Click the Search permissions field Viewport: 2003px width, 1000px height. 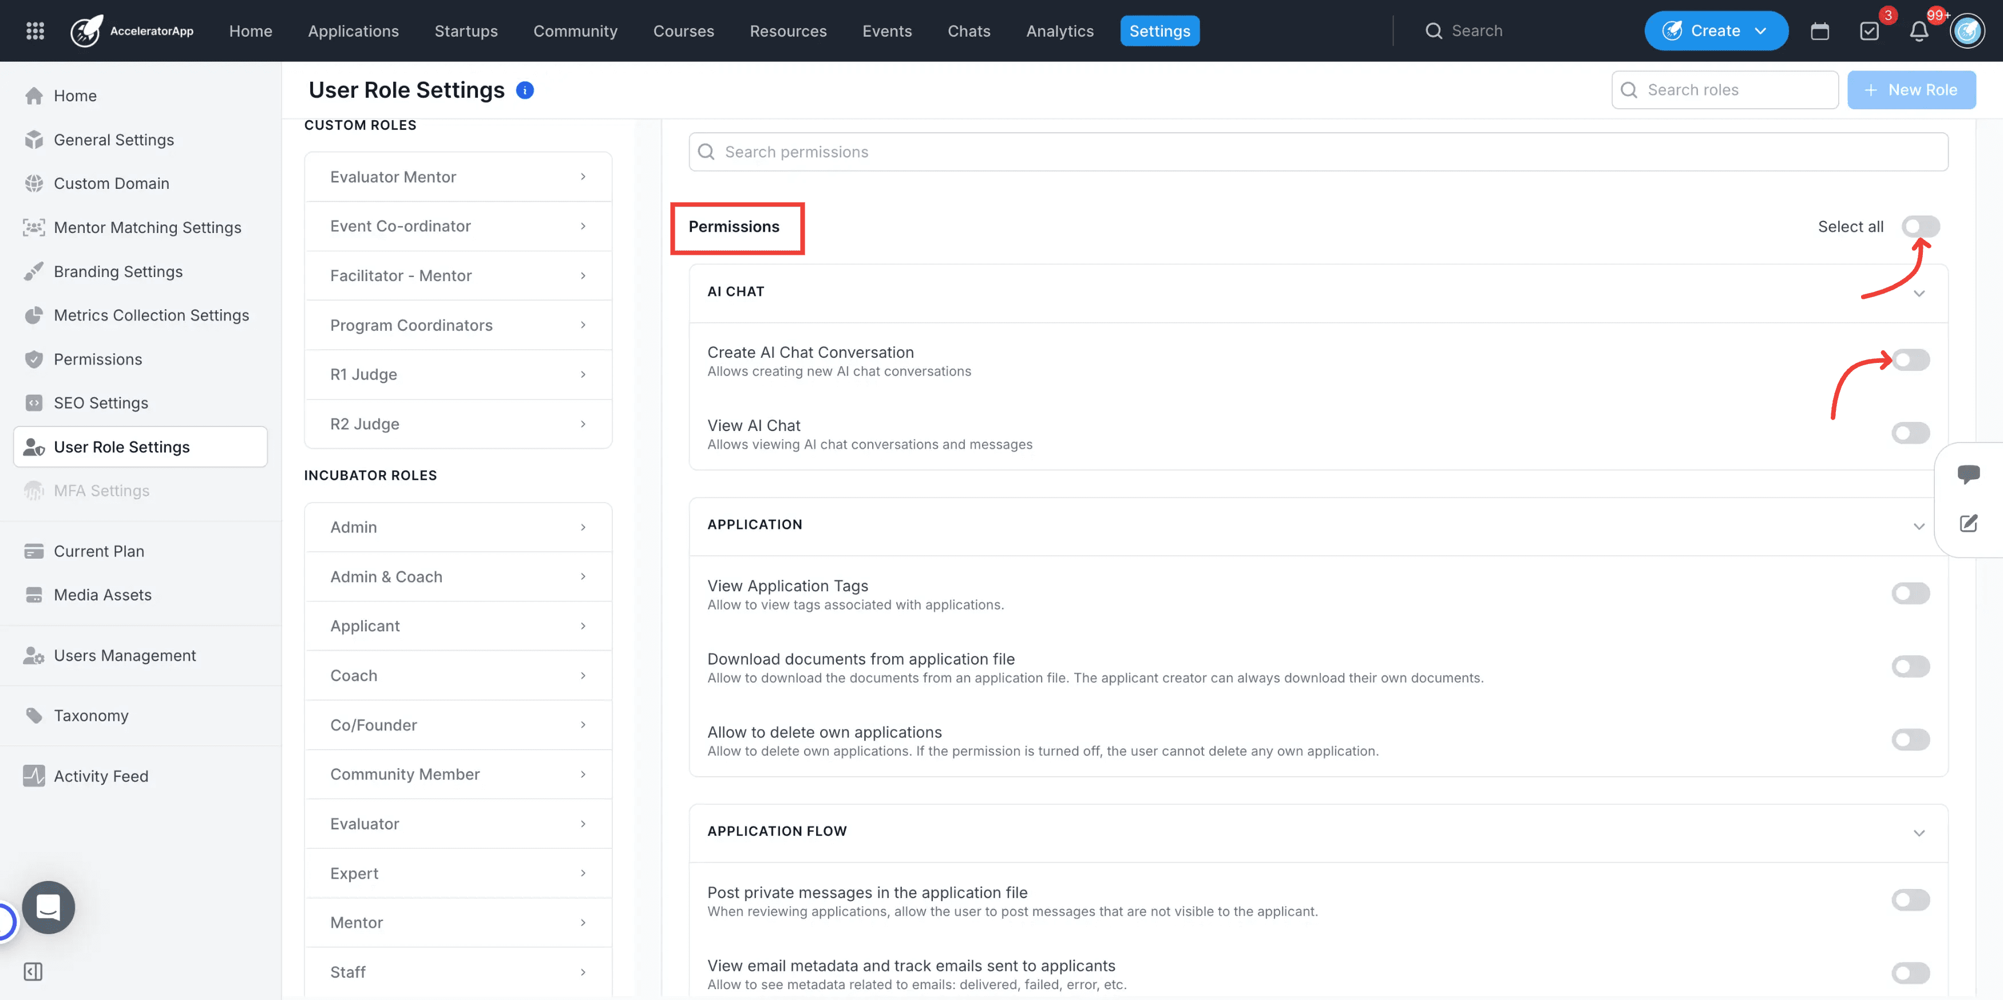click(1317, 152)
